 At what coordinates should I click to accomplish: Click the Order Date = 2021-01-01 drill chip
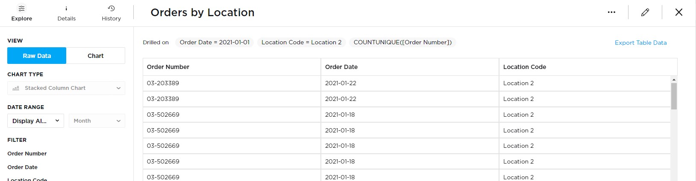point(214,43)
